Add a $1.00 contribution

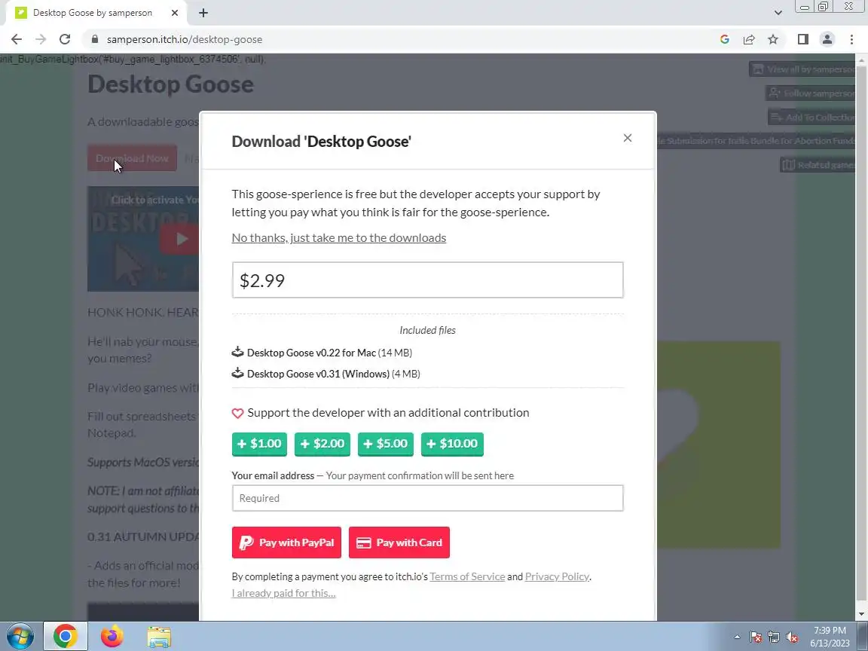pos(259,444)
